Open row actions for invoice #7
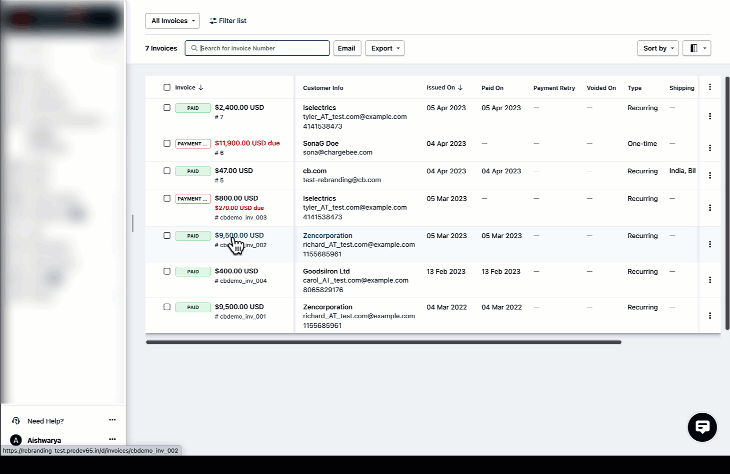 709,116
